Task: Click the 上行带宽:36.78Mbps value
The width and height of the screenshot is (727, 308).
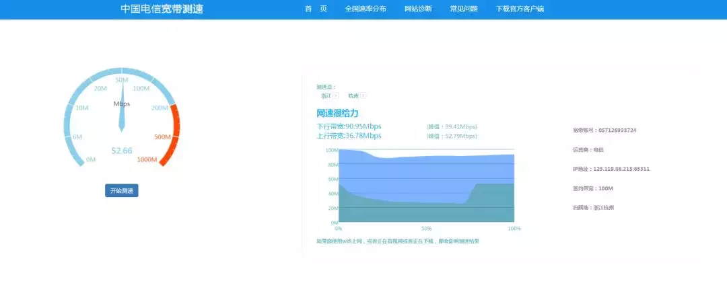Action: click(349, 136)
